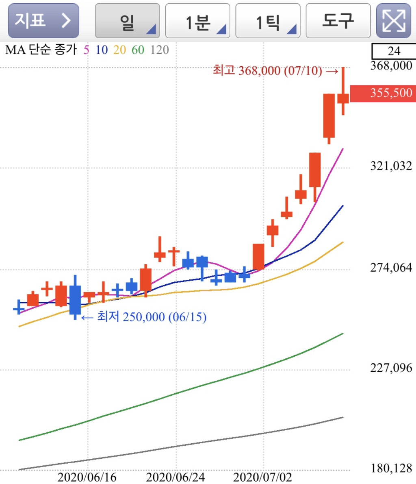This screenshot has width=416, height=484.
Task: Click the 180,128 price axis label
Action: coord(391,469)
